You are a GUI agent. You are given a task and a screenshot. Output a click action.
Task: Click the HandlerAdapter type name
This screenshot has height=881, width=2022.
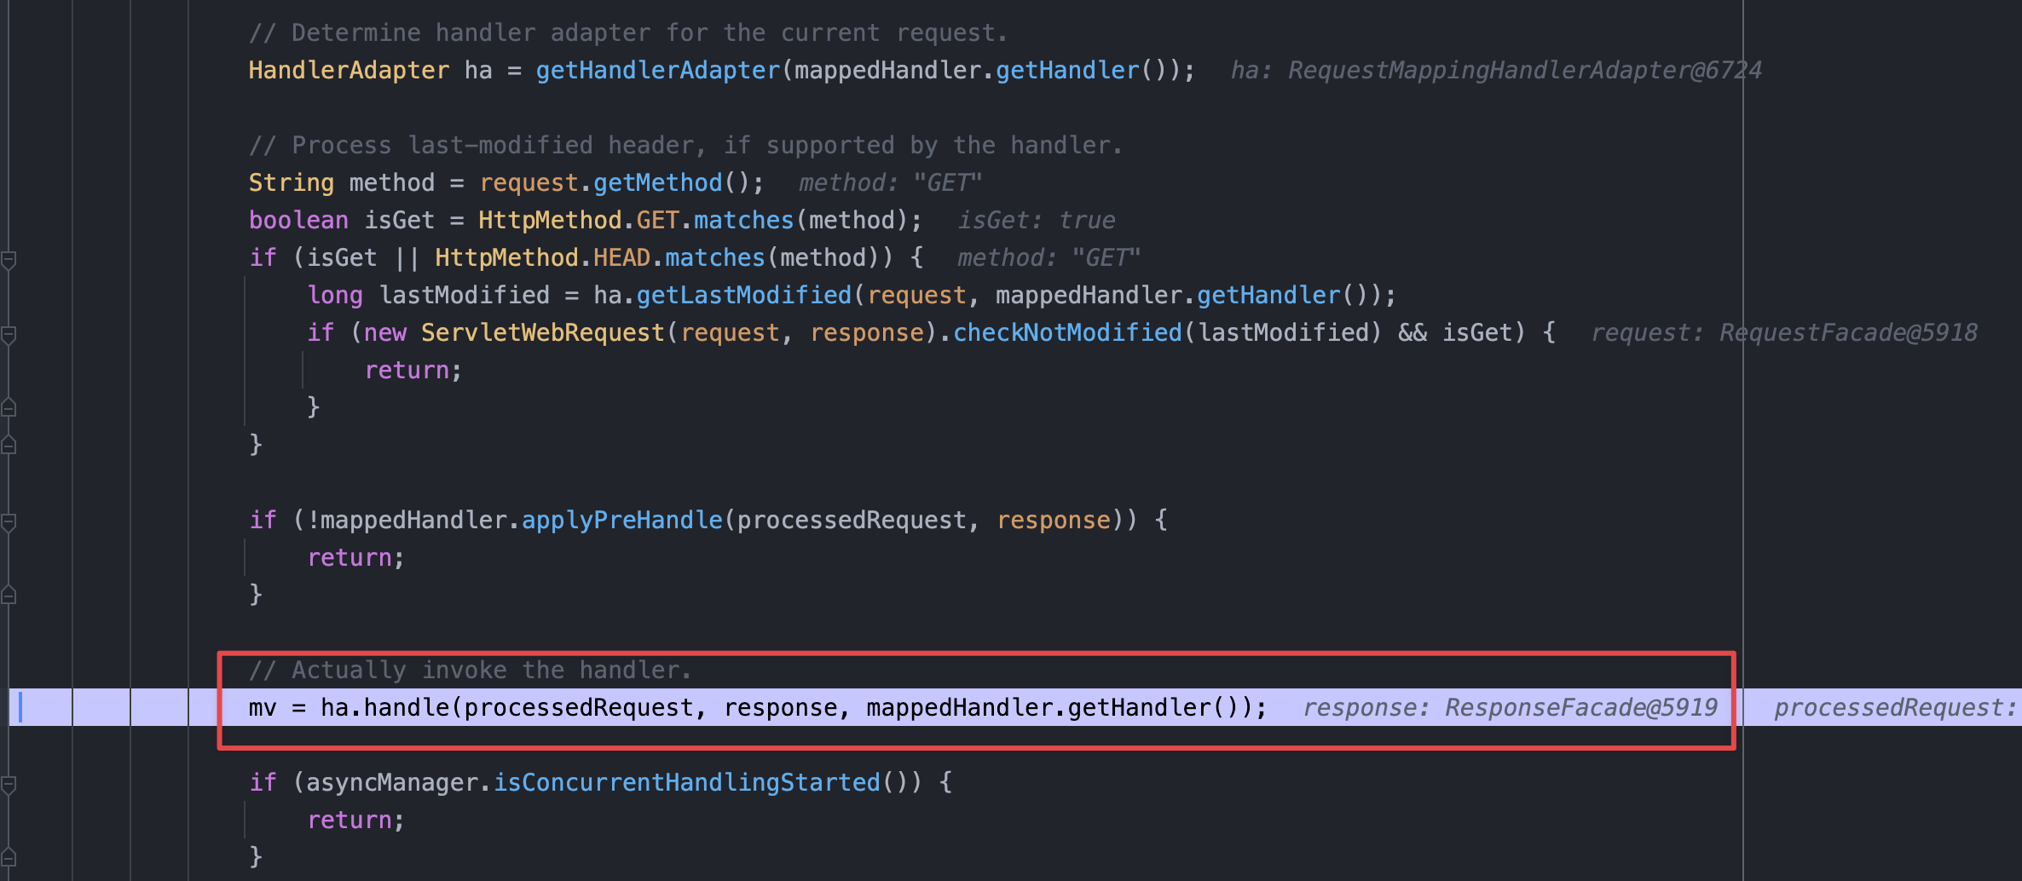[349, 71]
